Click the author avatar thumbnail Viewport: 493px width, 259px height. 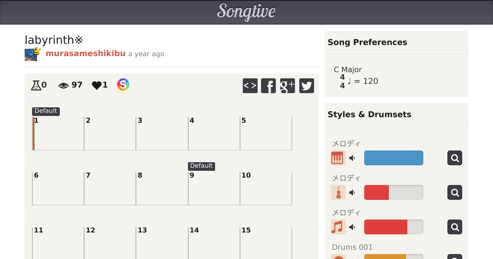31,55
